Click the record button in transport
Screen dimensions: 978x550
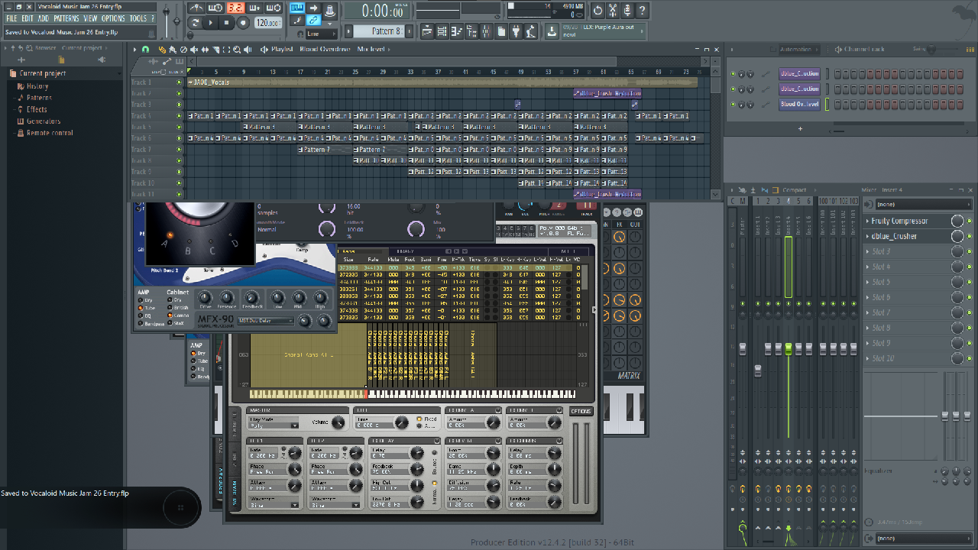(x=243, y=23)
